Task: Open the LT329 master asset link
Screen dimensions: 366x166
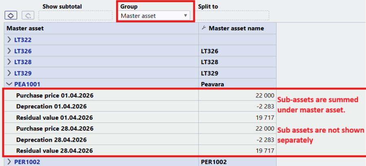Action: pyautogui.click(x=23, y=73)
